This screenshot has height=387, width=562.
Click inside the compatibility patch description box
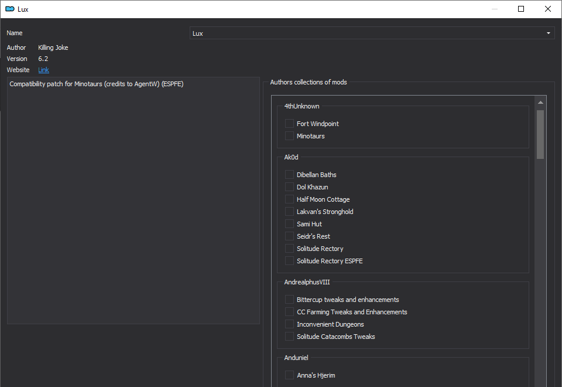tap(133, 201)
